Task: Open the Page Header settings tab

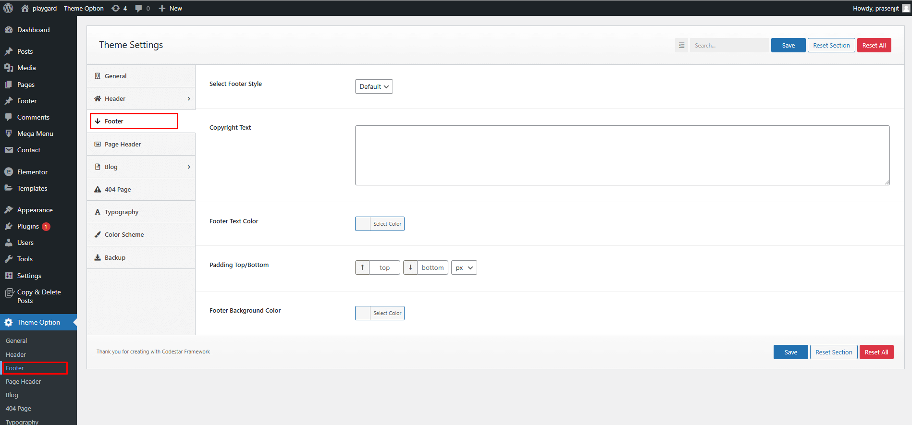Action: pyautogui.click(x=141, y=144)
